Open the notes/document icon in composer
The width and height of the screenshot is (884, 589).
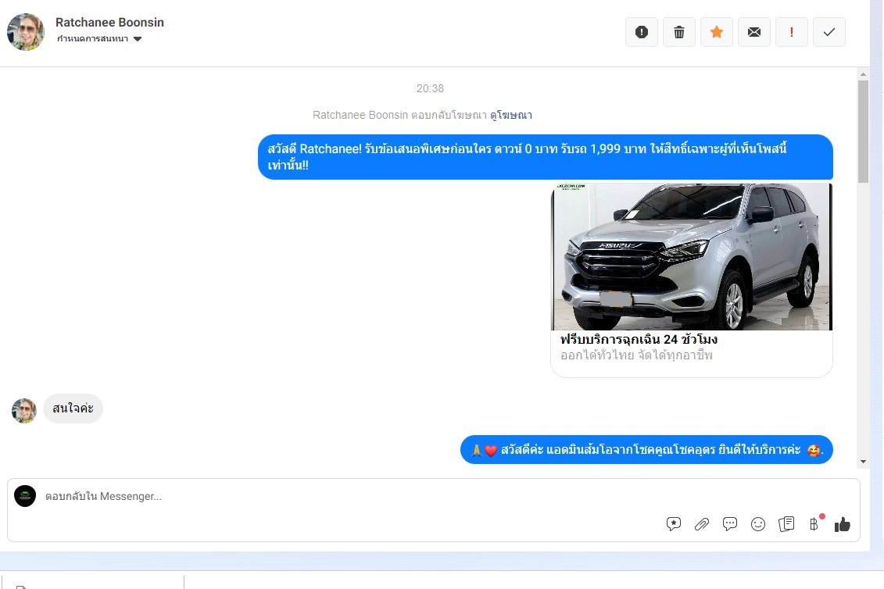786,524
